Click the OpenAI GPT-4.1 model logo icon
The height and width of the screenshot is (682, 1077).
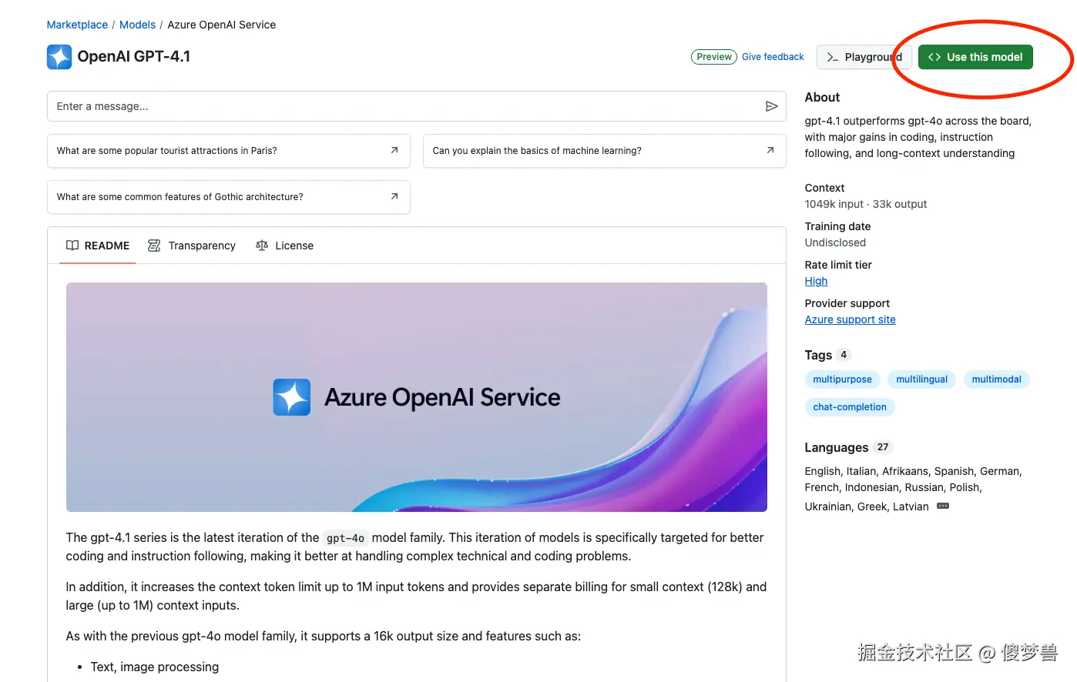click(x=59, y=57)
